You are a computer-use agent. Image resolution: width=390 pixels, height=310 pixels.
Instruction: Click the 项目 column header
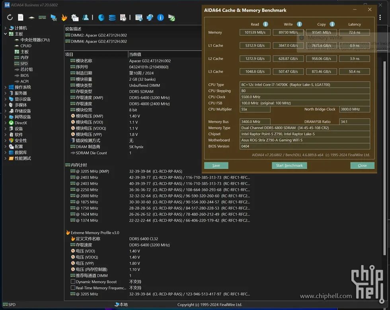pos(96,54)
